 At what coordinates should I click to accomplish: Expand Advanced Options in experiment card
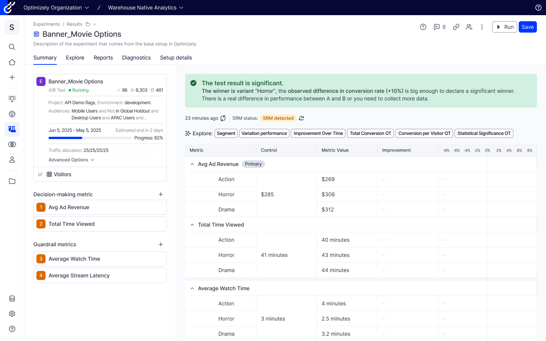pyautogui.click(x=71, y=160)
